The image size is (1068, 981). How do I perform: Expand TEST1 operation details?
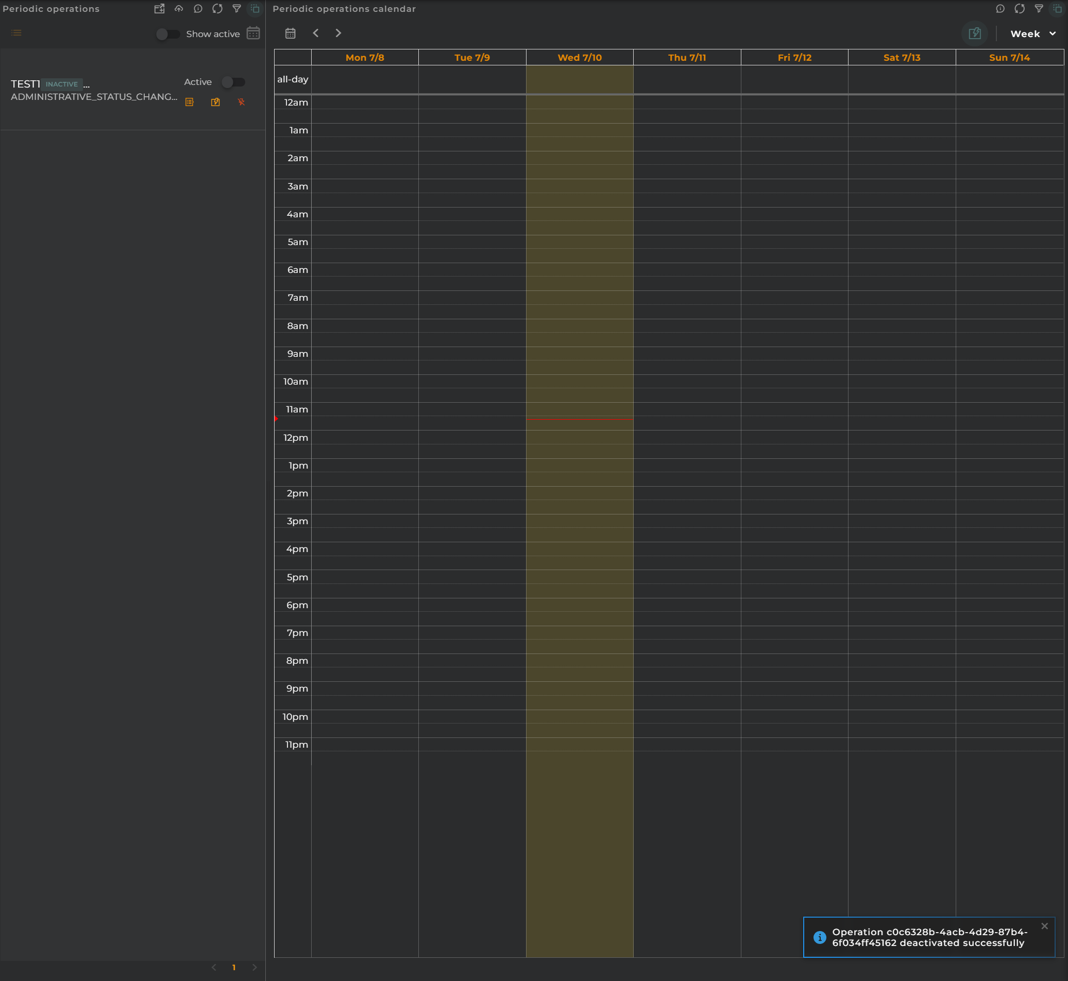[x=88, y=84]
